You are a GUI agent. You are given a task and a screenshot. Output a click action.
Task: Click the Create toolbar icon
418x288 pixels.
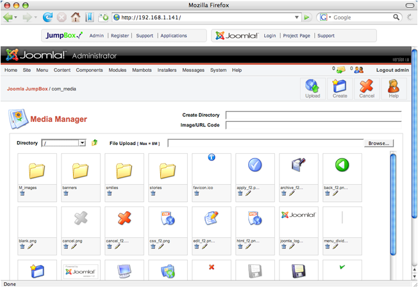point(340,89)
